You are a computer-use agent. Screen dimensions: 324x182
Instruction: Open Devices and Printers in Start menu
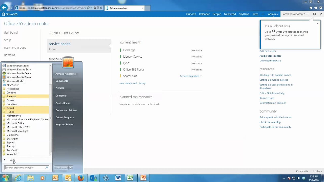[66, 110]
